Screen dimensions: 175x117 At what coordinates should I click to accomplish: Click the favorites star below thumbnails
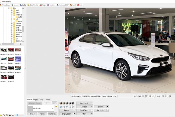point(1,115)
